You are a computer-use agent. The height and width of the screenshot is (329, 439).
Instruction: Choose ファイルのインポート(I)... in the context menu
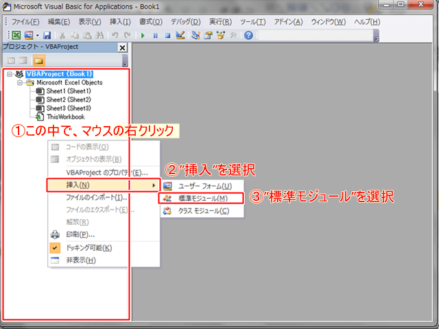click(104, 197)
